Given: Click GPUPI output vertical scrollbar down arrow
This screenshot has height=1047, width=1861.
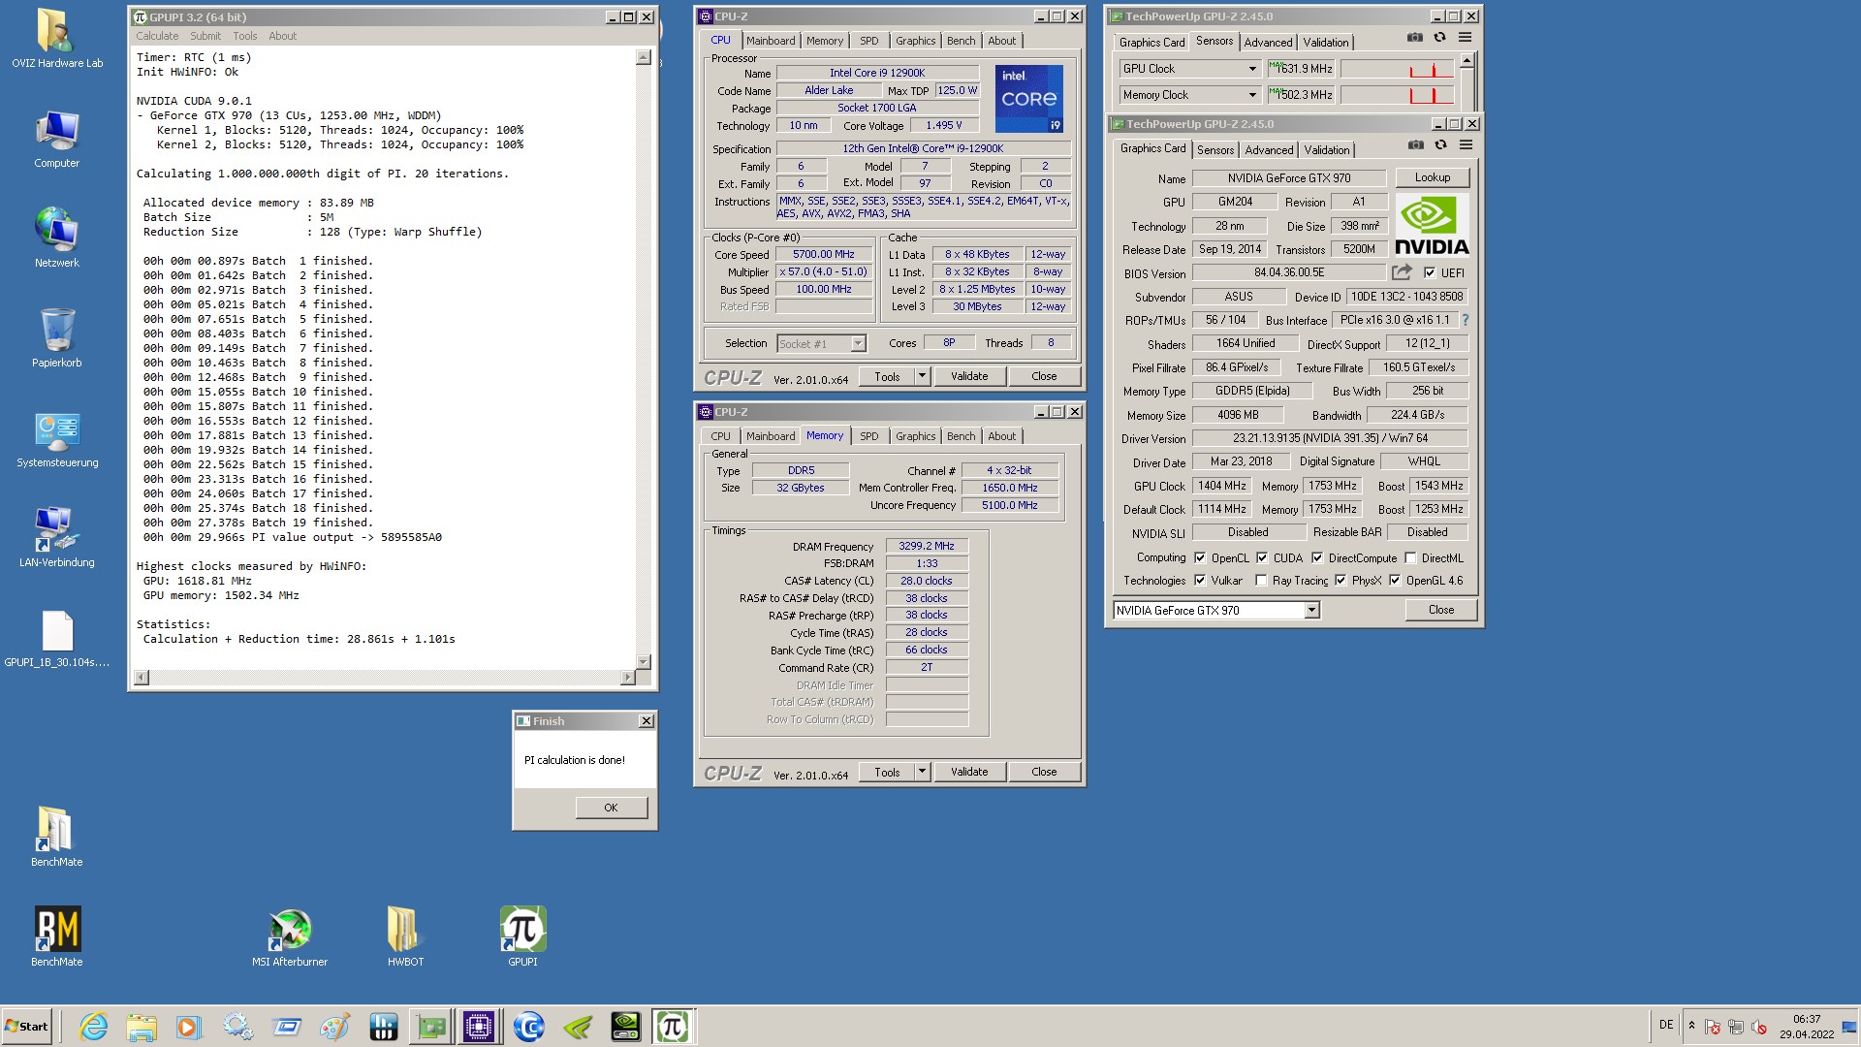Looking at the screenshot, I should tap(643, 661).
